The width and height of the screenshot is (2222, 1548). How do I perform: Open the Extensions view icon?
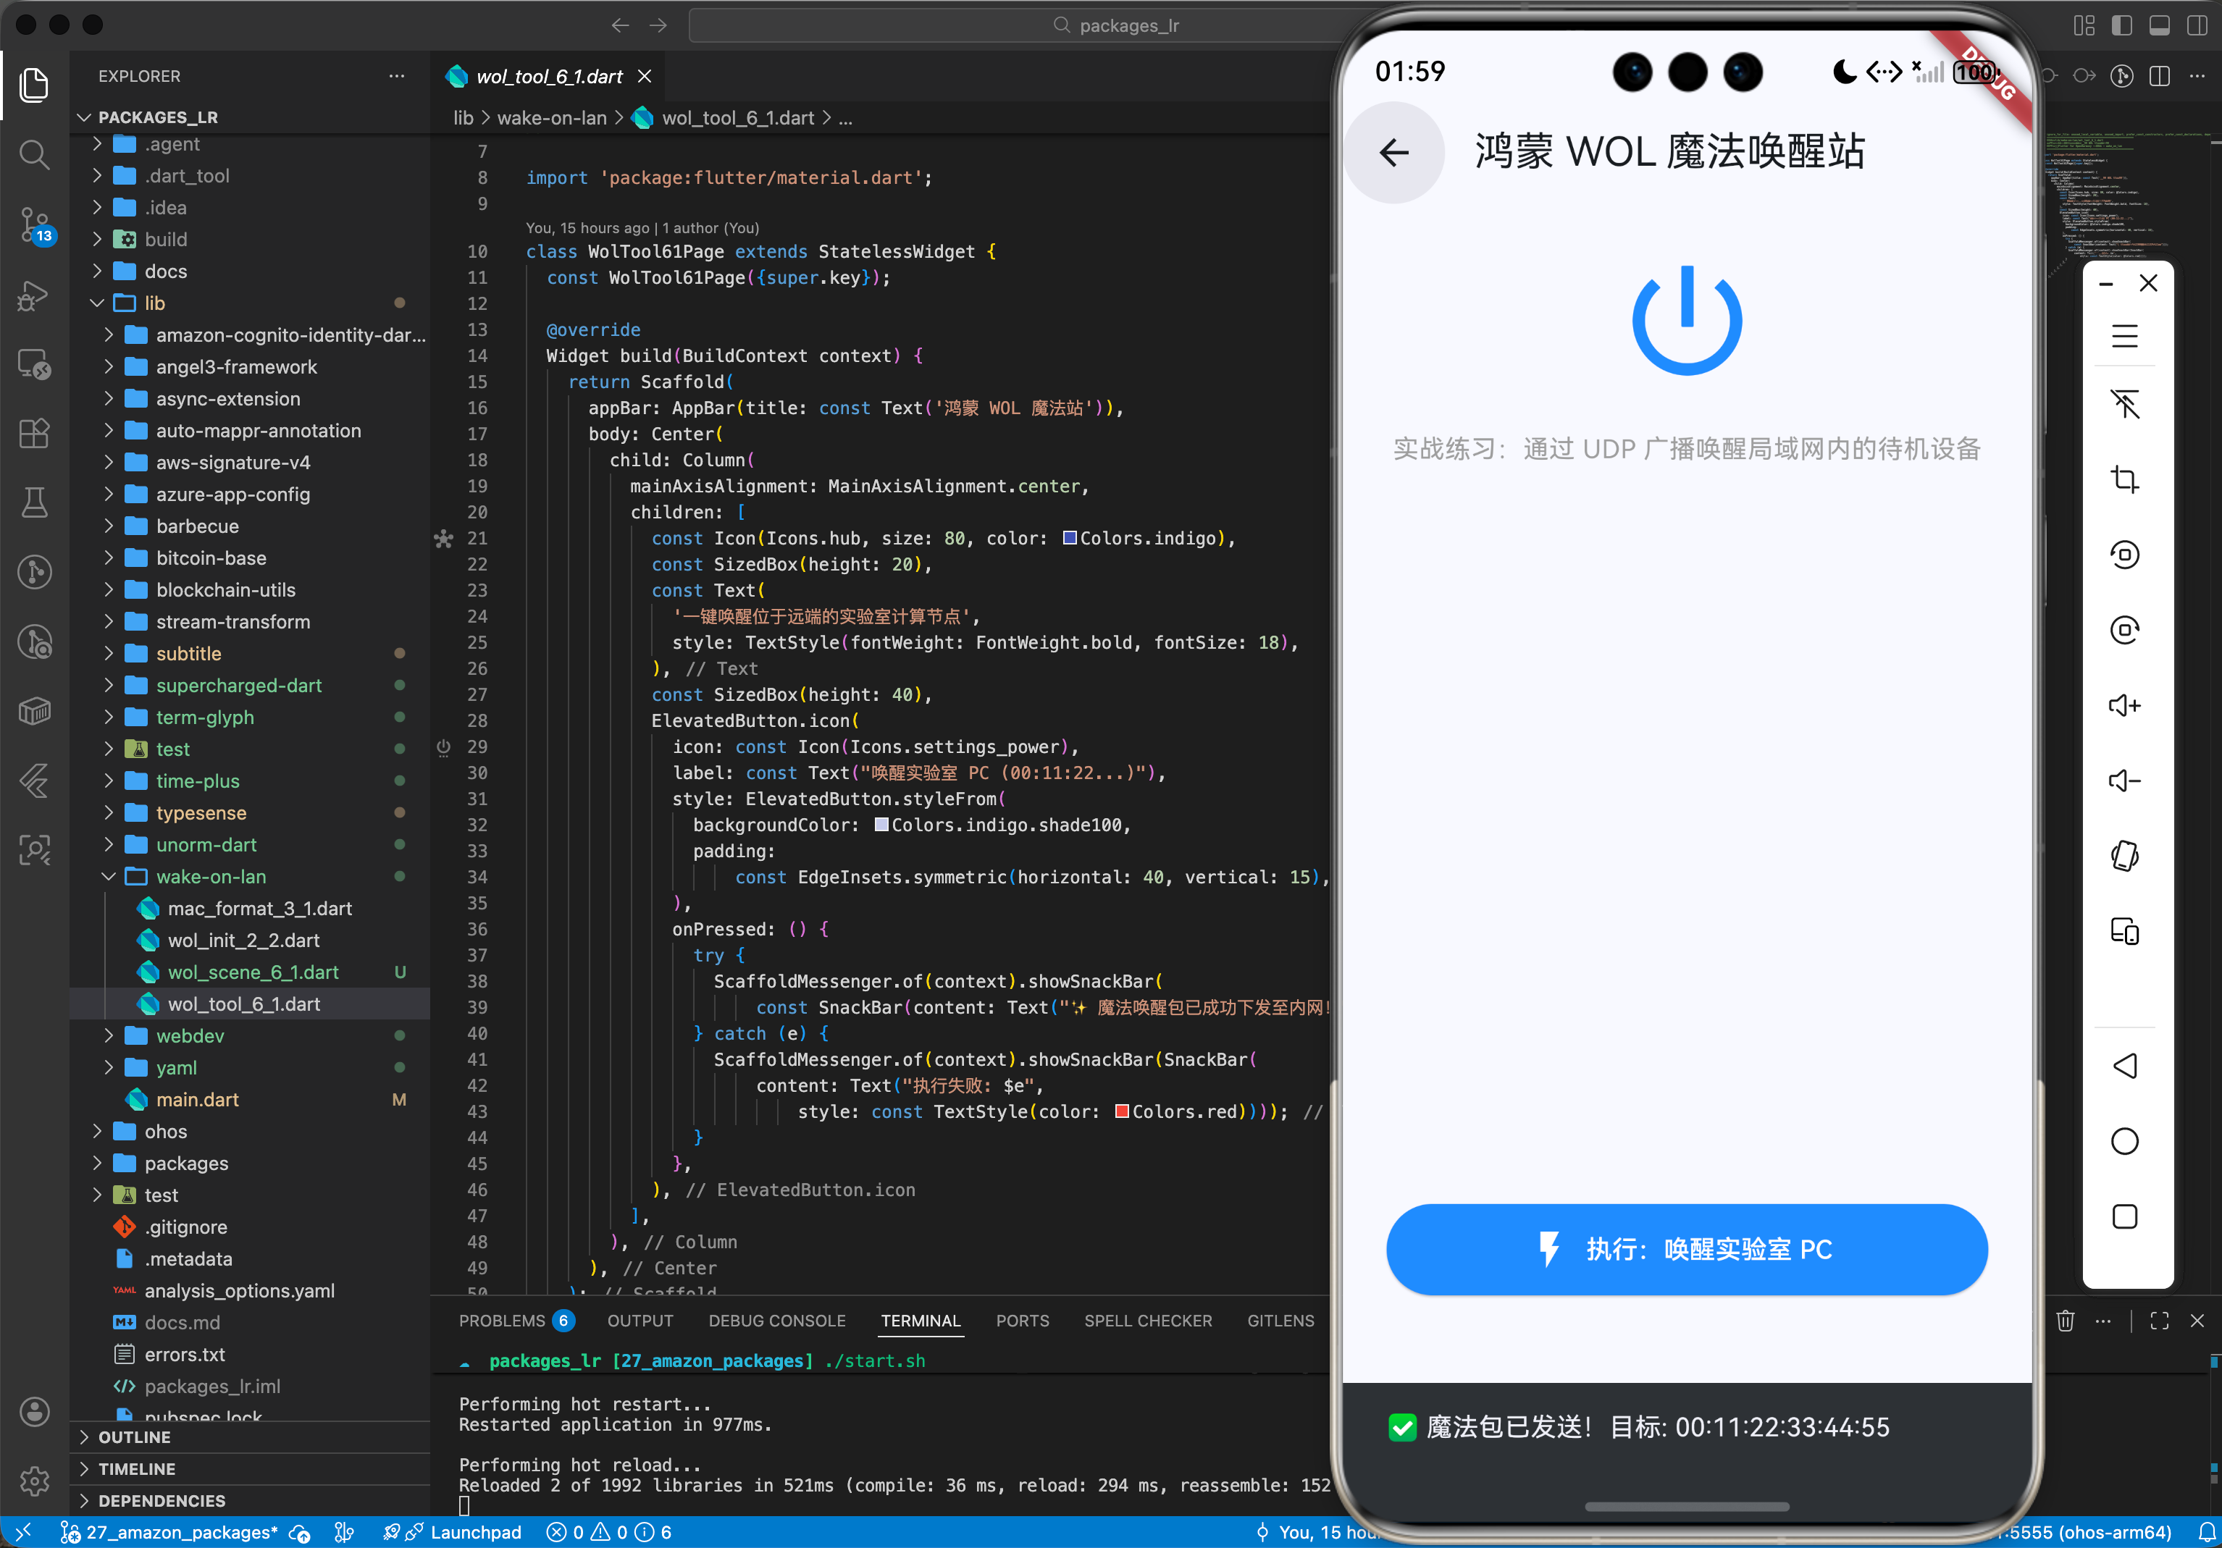(34, 434)
